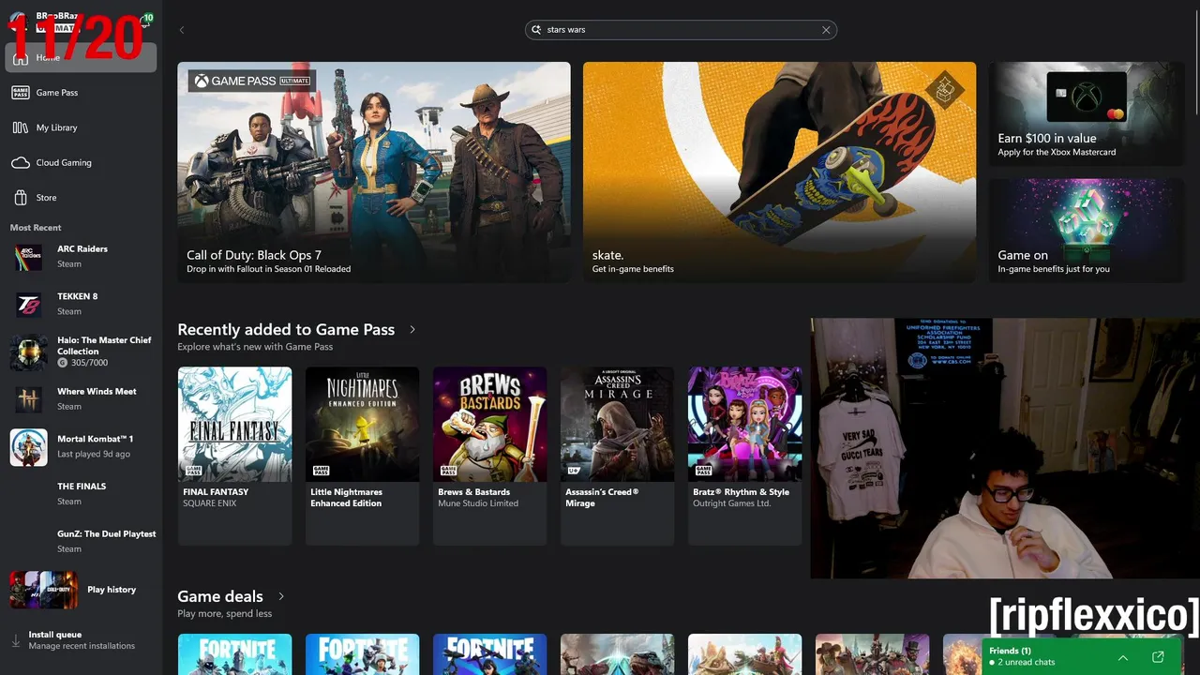Click the magnifier icon in search bar
Image resolution: width=1200 pixels, height=675 pixels.
pos(537,30)
